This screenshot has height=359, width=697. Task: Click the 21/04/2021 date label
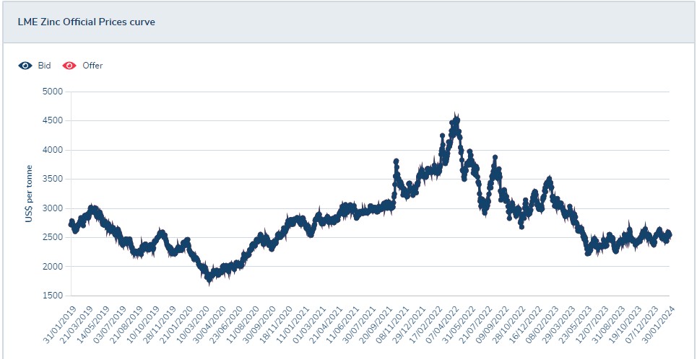(326, 324)
